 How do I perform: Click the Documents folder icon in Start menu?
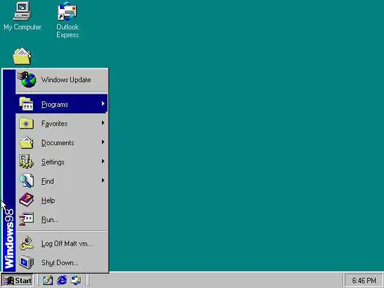tap(26, 143)
